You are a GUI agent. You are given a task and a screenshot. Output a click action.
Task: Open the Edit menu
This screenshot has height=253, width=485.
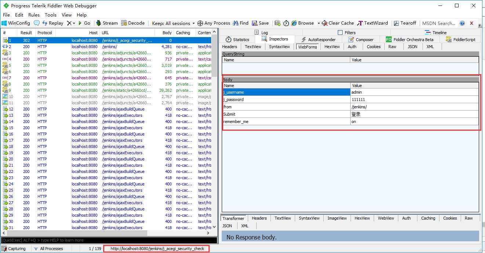[x=19, y=15]
